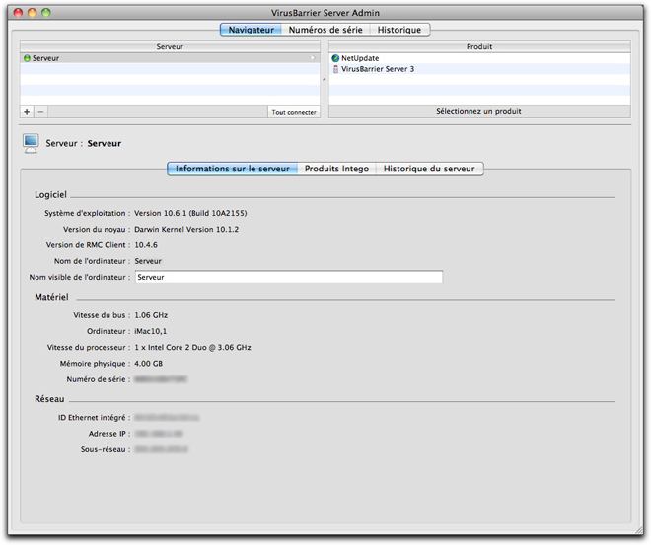
Task: Click the red close window button
Action: (19, 13)
